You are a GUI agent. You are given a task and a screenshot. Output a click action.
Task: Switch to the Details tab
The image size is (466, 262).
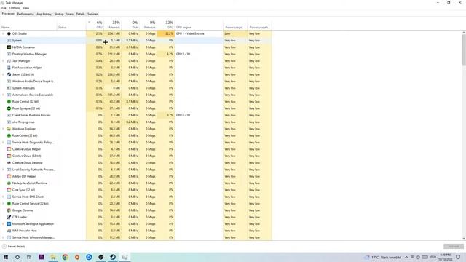(80, 14)
